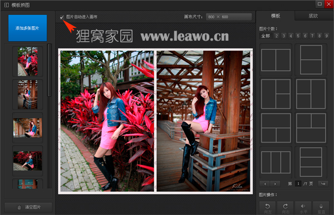Screen dimensions: 334x215
Task: Choose template with left column and two right cells
Action: click(x=276, y=94)
